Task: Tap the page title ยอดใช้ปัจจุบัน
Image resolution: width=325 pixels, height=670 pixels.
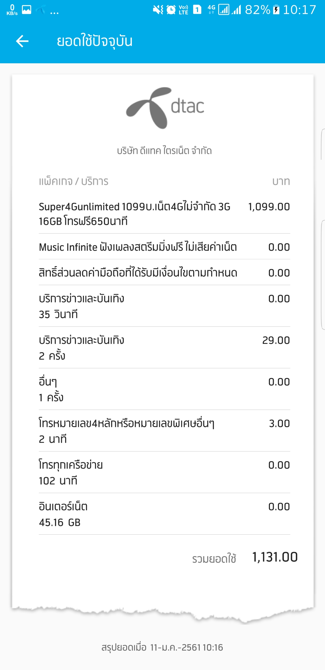Action: click(94, 41)
